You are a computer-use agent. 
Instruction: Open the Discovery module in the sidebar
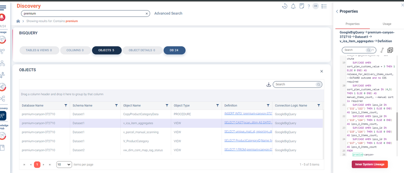click(3, 116)
